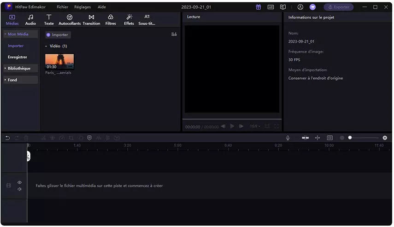Viewport: 394px width, 227px height.
Task: Expand the Fond section
Action: (x=20, y=80)
